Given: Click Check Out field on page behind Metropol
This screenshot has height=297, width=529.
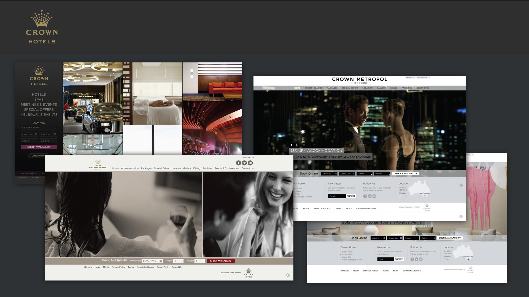Looking at the screenshot, I should 395,238.
